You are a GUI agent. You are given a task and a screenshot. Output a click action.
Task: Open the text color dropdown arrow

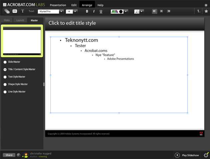coord(126,12)
